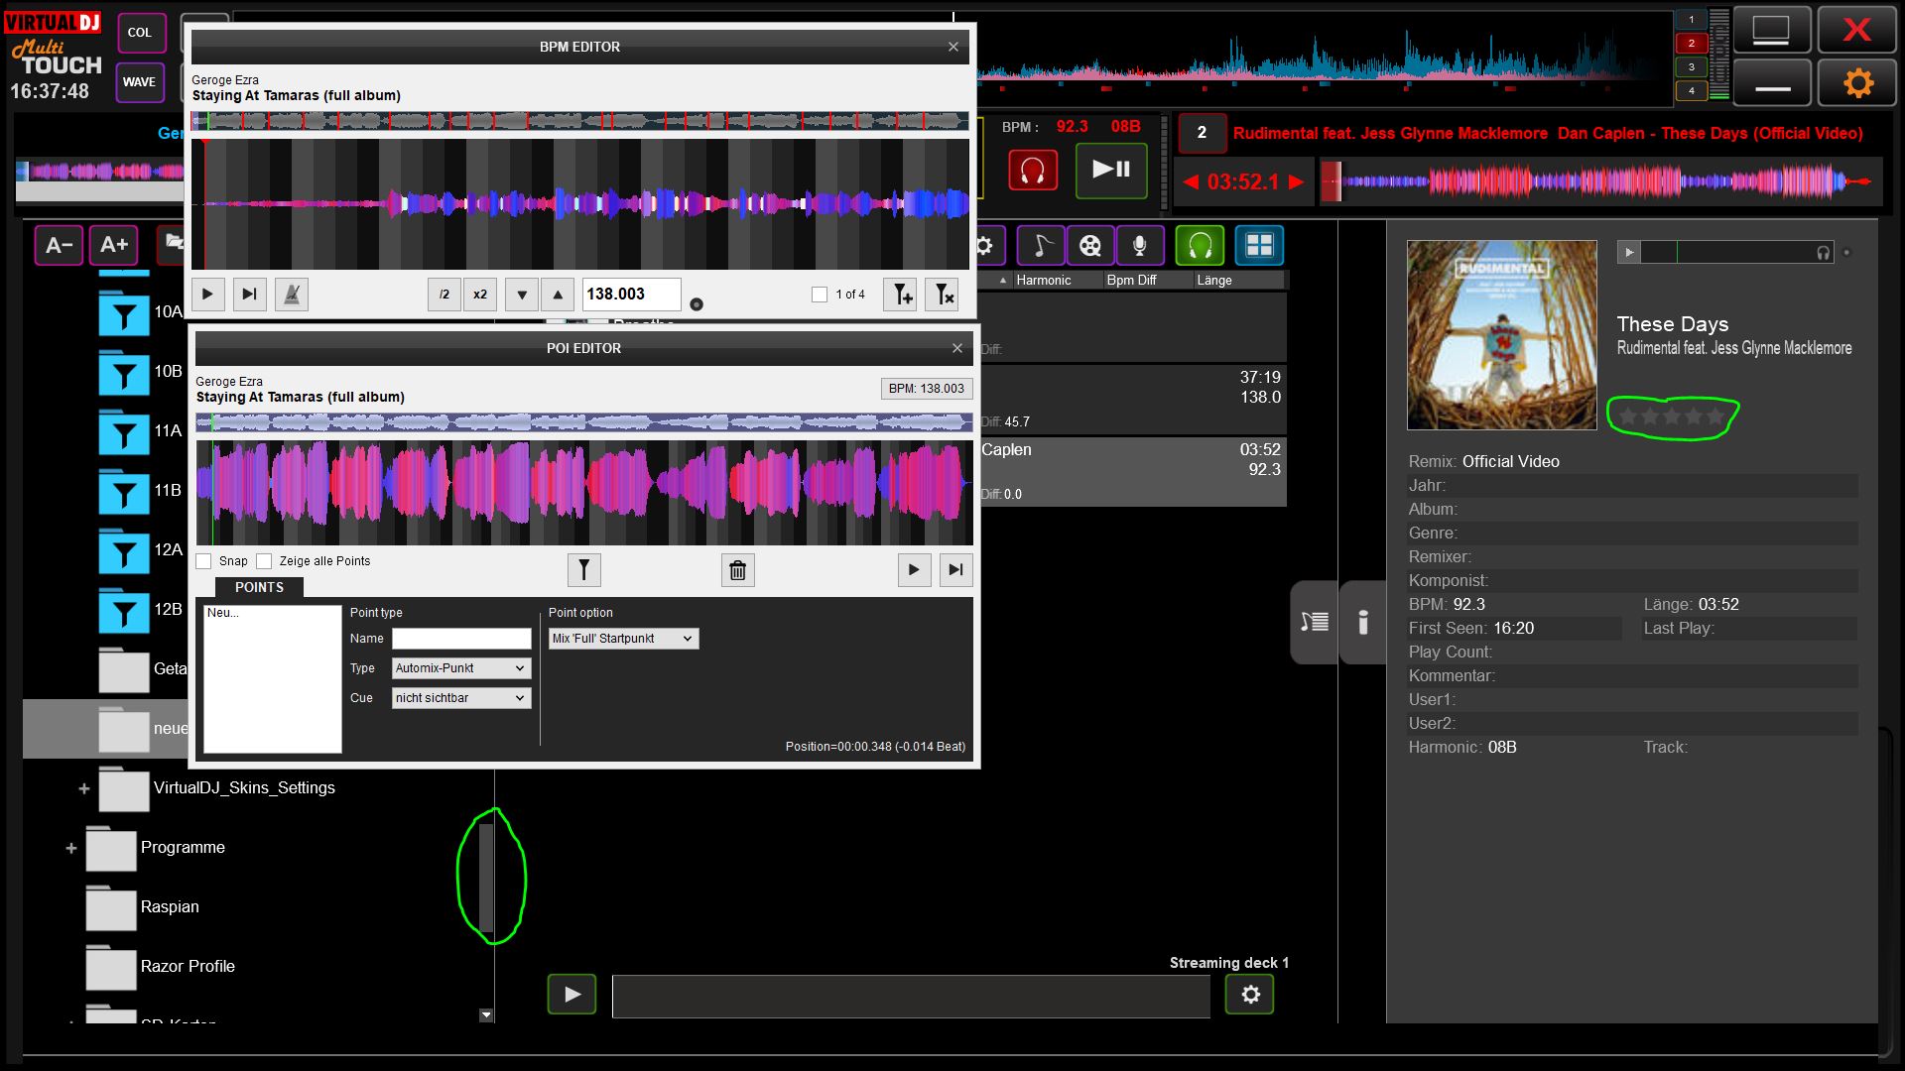Click the music note browser filter icon

pos(1041,245)
